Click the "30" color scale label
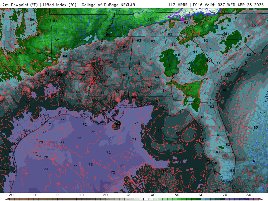 coord(129,195)
